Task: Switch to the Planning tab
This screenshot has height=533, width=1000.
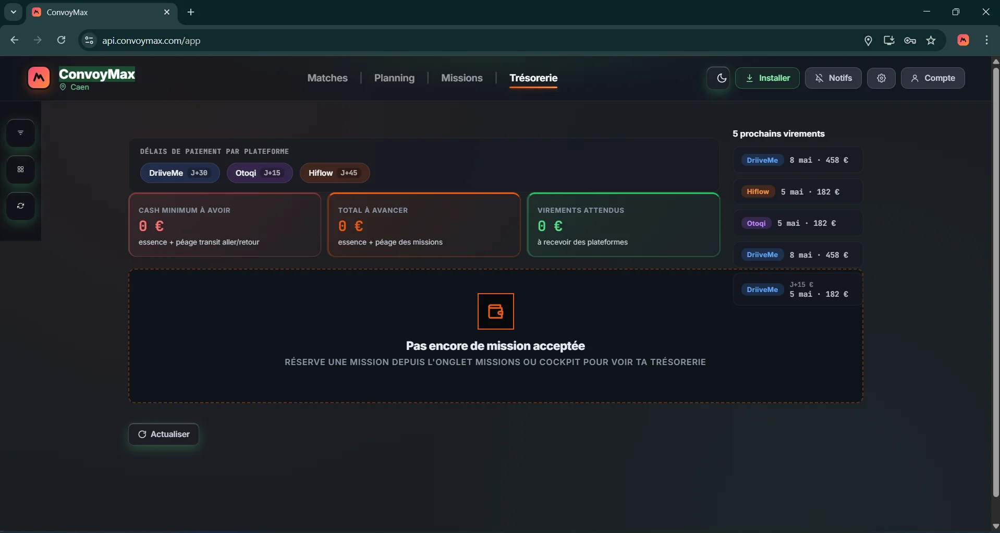Action: click(x=394, y=78)
